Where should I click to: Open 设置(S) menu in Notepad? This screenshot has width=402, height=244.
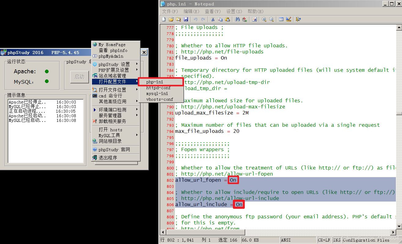(x=234, y=11)
